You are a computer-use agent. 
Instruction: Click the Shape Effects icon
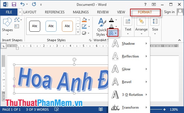point(84,33)
